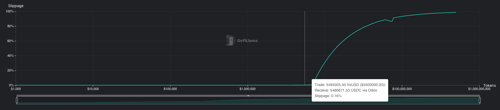Click the DefiLlama watermark logo icon
This screenshot has width=500, height=110.
[230, 40]
